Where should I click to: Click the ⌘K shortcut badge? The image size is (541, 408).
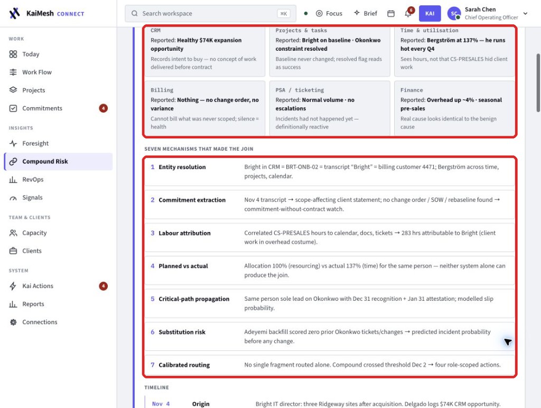[284, 13]
